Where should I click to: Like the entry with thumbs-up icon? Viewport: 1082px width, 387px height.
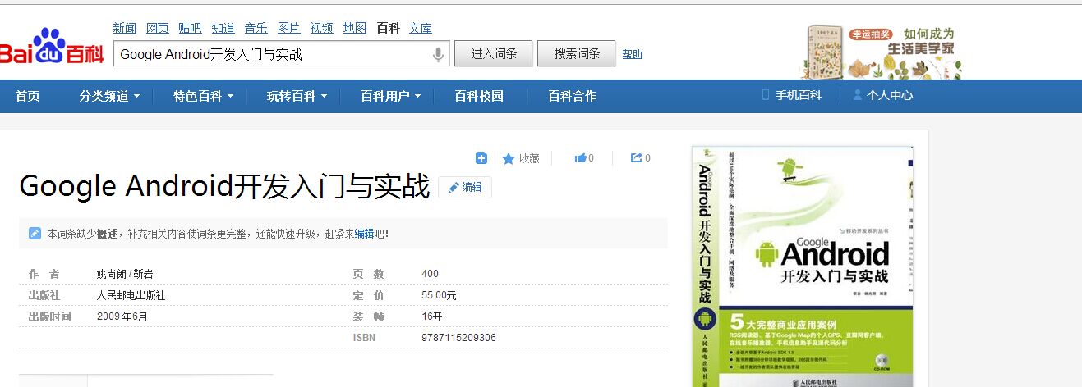point(581,158)
